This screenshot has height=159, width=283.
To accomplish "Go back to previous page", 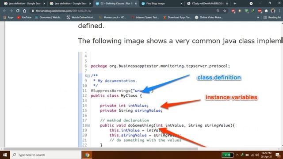I will pyautogui.click(x=4, y=11).
